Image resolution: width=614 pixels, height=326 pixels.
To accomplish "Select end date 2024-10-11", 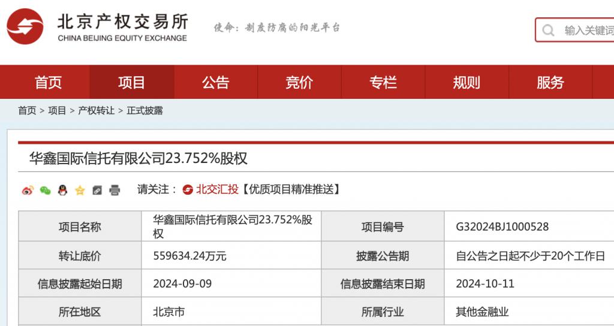I will (485, 283).
